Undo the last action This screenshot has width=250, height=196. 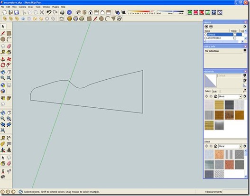click(49, 12)
